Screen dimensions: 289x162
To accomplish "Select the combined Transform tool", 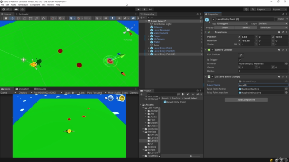I will coord(37,18).
